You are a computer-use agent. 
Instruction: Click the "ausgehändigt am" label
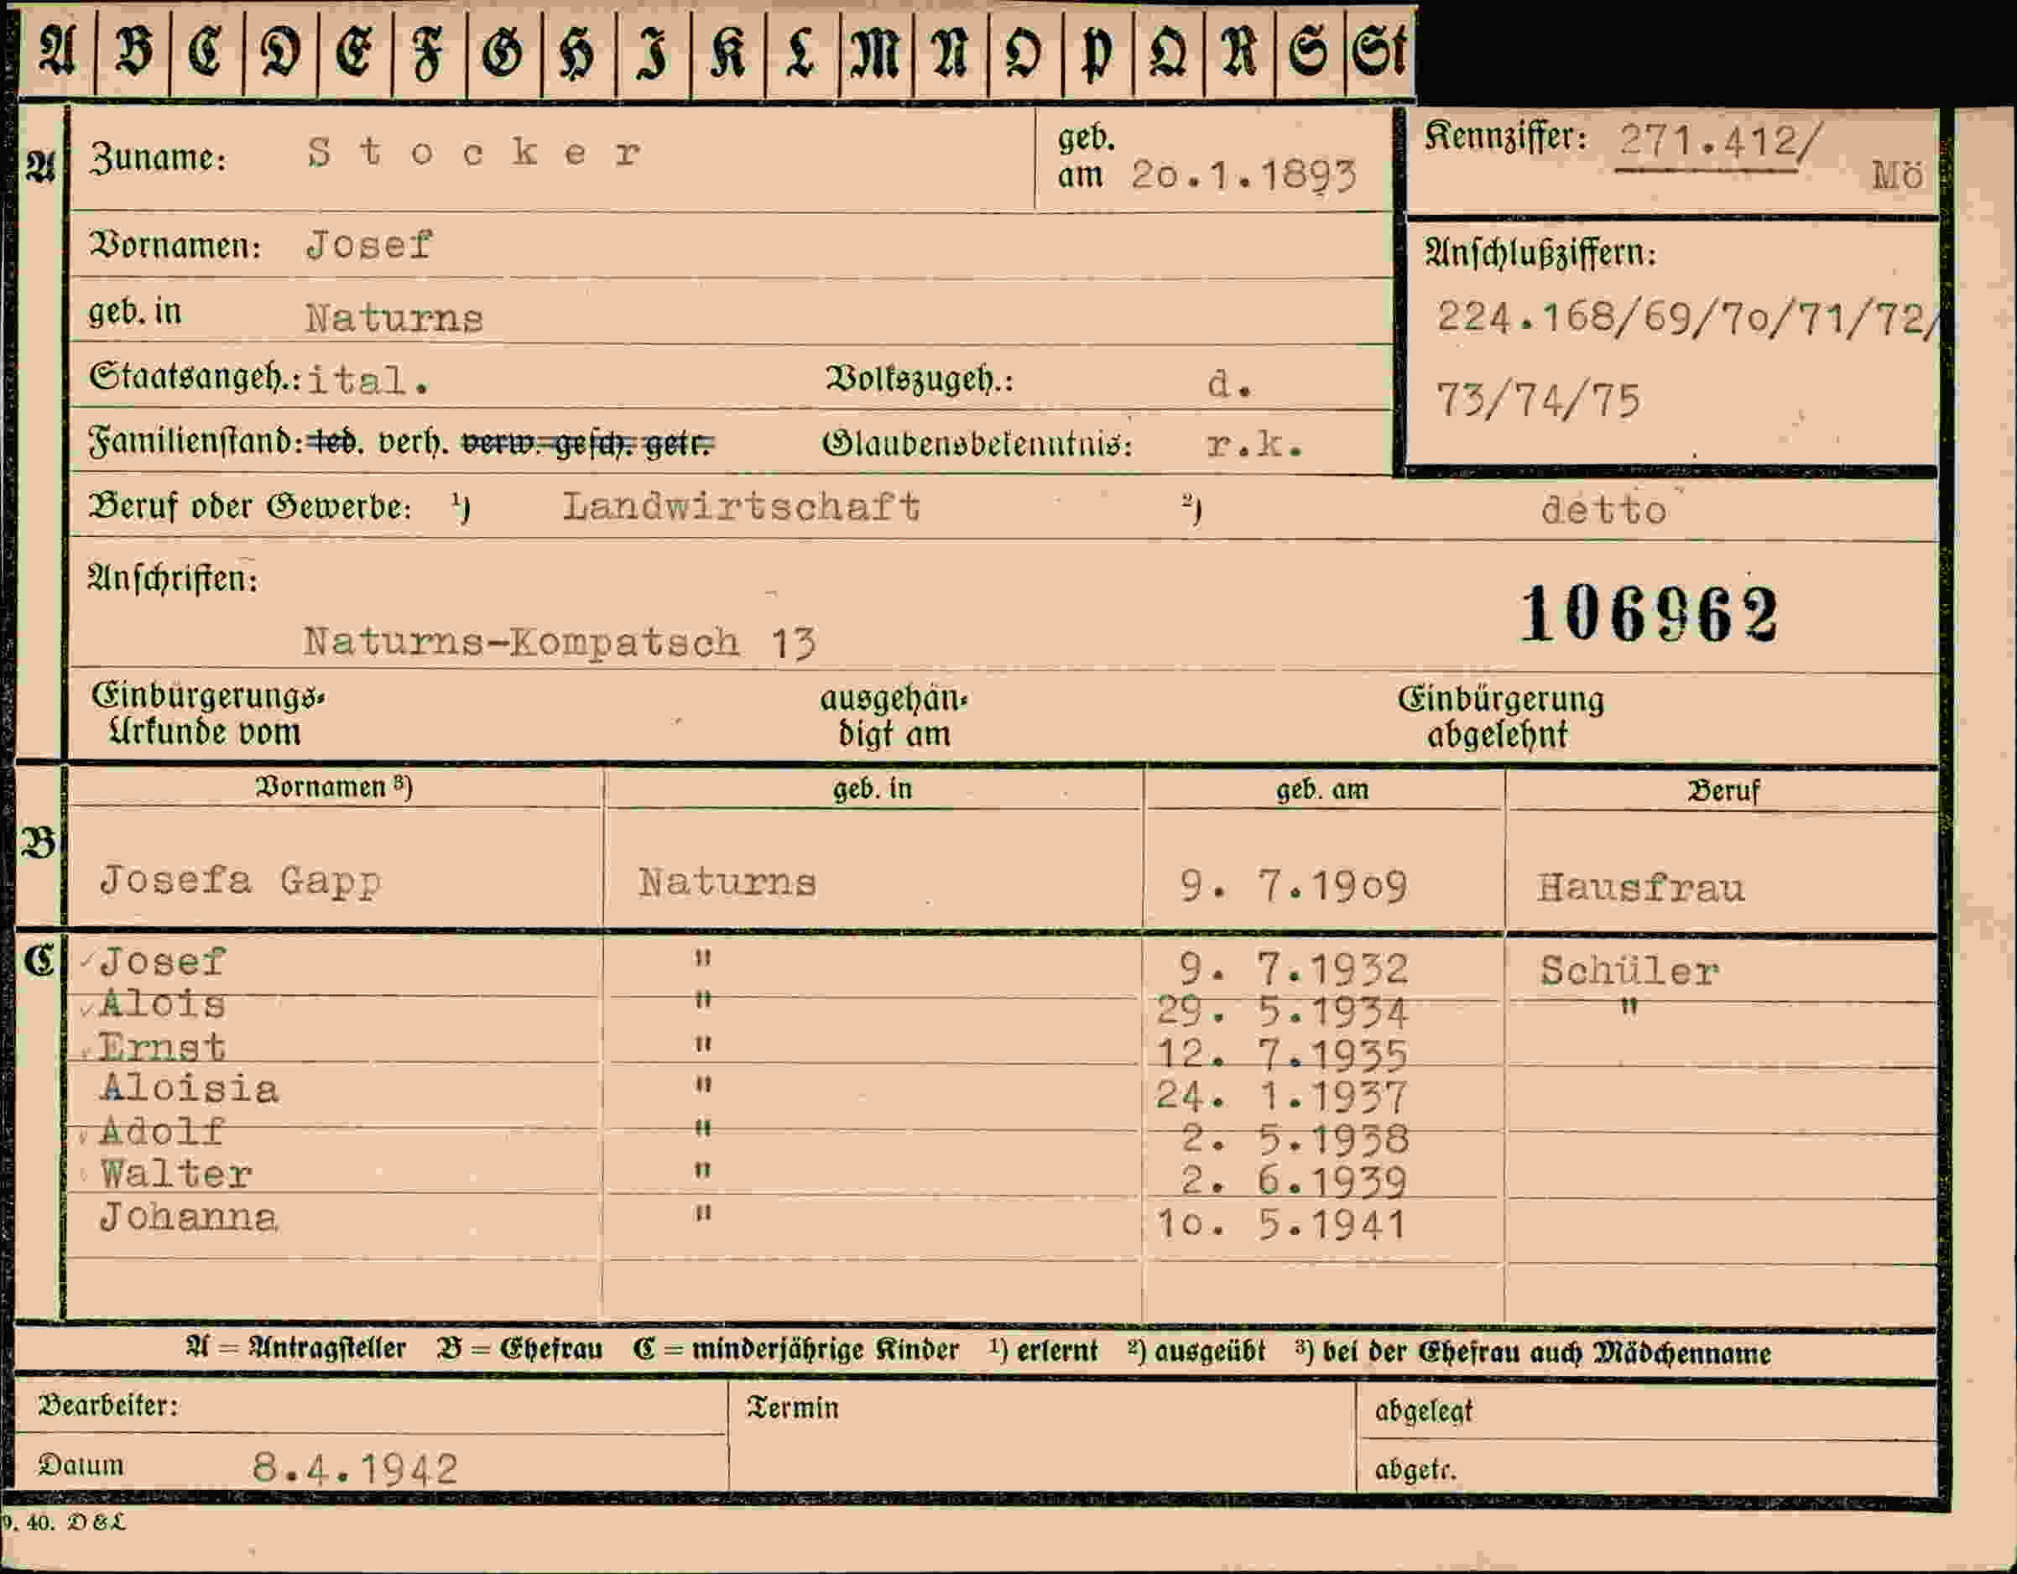tap(893, 716)
